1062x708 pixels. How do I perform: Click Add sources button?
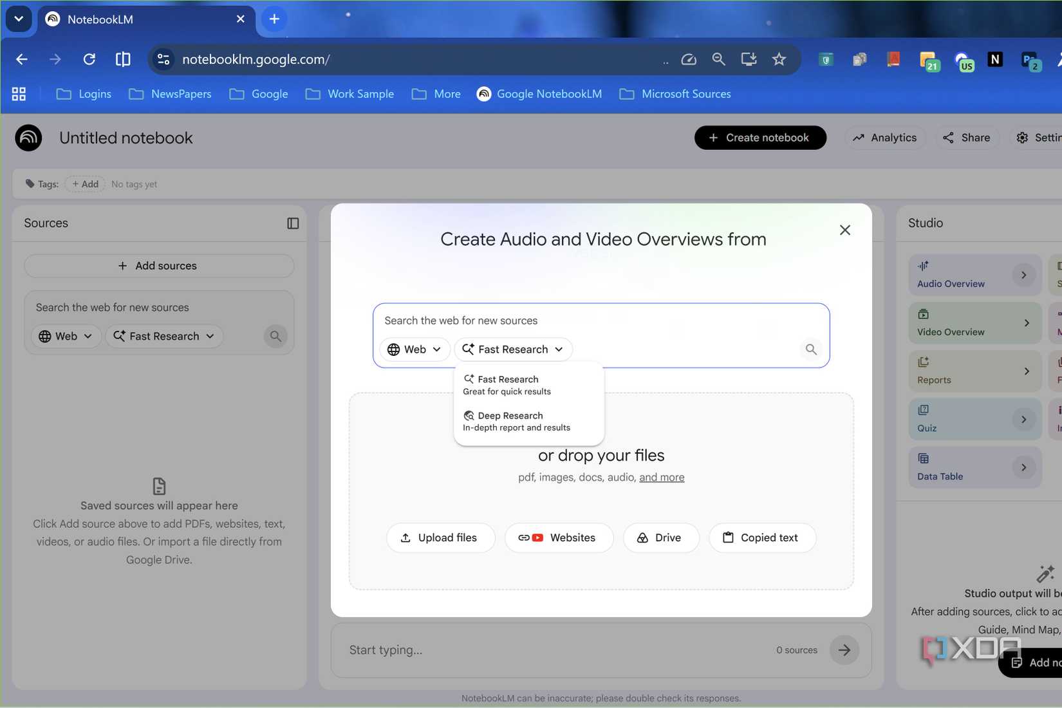[x=159, y=266]
